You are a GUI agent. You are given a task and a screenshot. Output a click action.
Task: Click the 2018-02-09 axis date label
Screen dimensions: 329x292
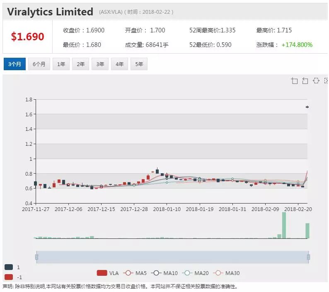coord(265,209)
